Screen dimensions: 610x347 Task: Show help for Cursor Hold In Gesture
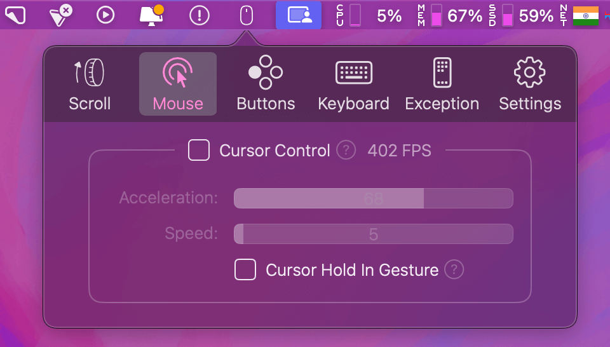point(454,269)
